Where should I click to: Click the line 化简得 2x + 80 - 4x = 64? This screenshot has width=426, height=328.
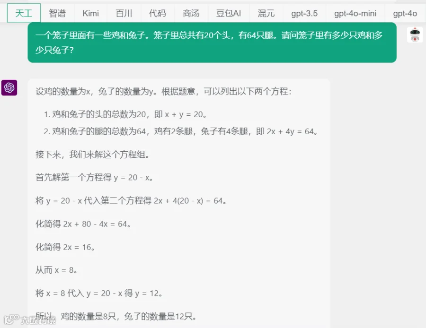[x=83, y=224]
